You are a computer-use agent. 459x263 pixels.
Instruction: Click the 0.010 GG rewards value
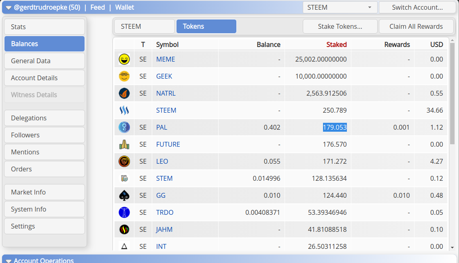point(402,195)
